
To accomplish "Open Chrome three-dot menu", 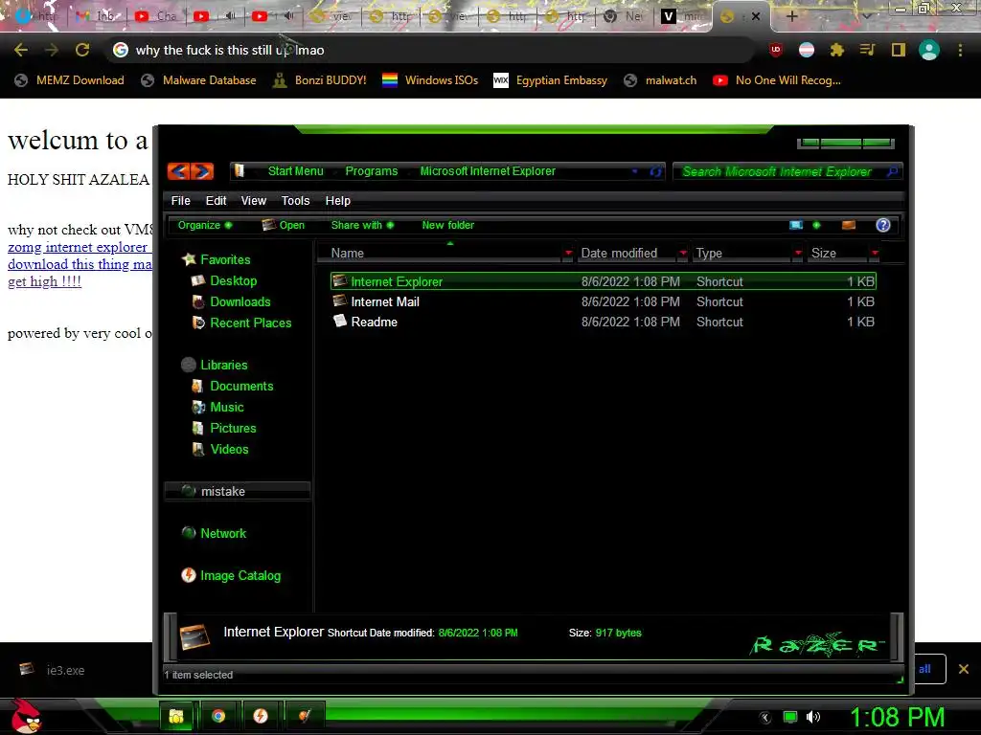I will (x=960, y=50).
